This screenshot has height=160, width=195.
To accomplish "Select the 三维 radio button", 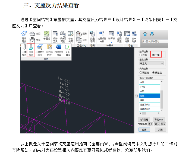I will pyautogui.click(x=153, y=55).
